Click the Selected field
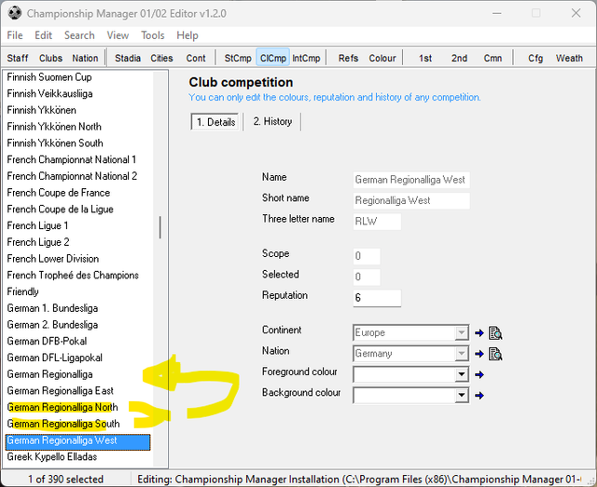597x487 pixels. coord(367,277)
